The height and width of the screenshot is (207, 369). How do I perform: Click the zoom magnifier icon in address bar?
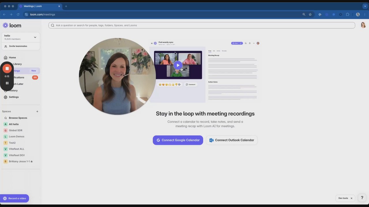click(x=304, y=14)
